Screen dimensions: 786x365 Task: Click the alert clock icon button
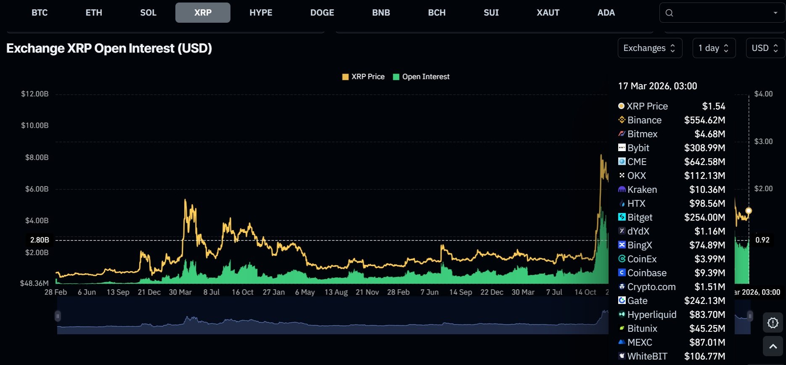(773, 323)
